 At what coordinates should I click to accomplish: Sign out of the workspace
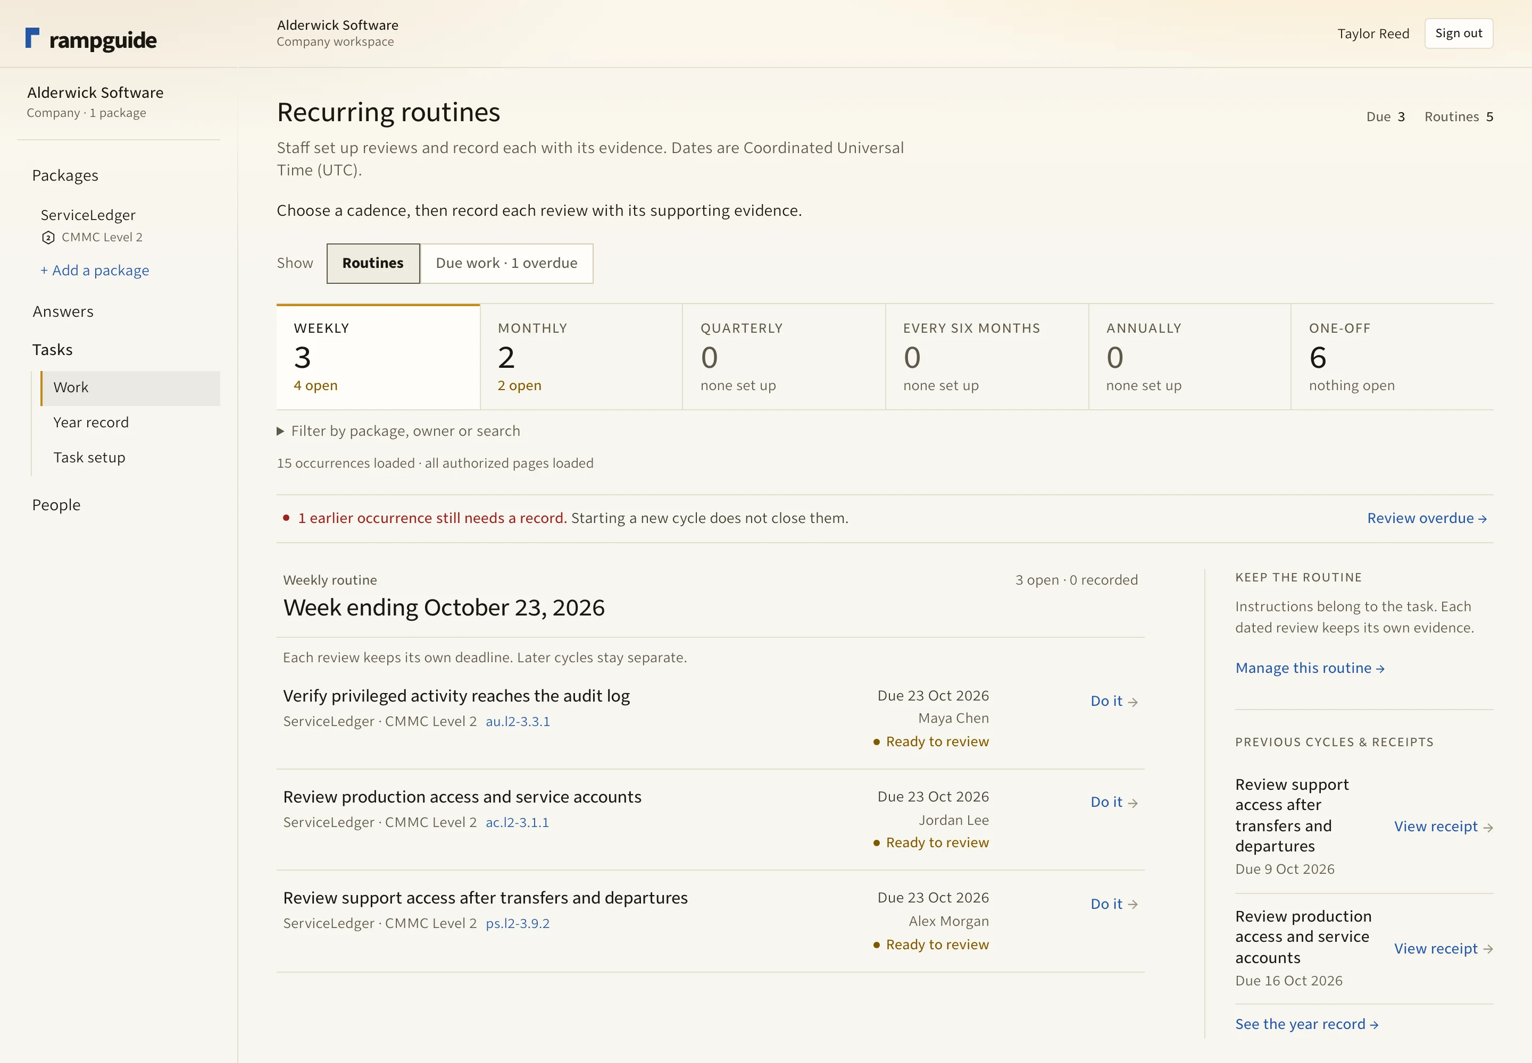[x=1458, y=33]
